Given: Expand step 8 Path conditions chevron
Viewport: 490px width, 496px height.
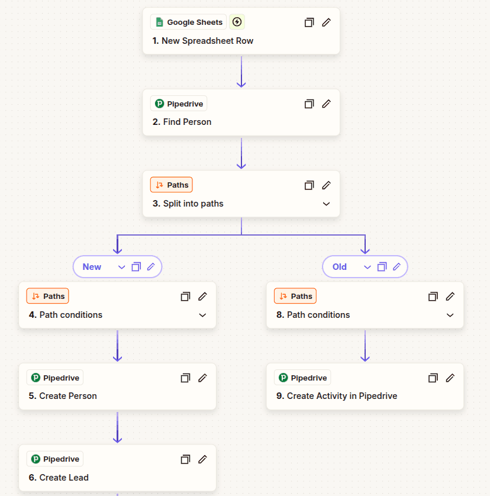Looking at the screenshot, I should pyautogui.click(x=450, y=315).
